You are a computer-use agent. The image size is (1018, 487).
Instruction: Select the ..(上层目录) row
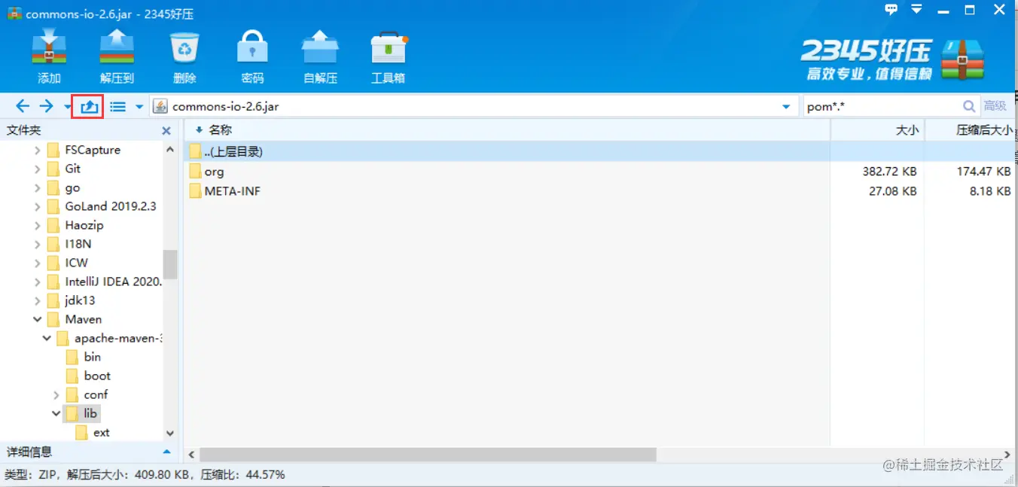click(601, 151)
